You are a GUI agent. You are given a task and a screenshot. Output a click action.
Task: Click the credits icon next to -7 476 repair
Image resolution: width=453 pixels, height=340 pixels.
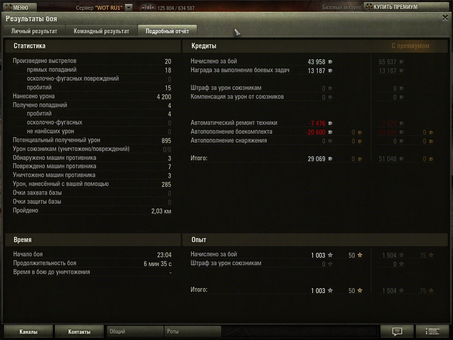click(330, 124)
